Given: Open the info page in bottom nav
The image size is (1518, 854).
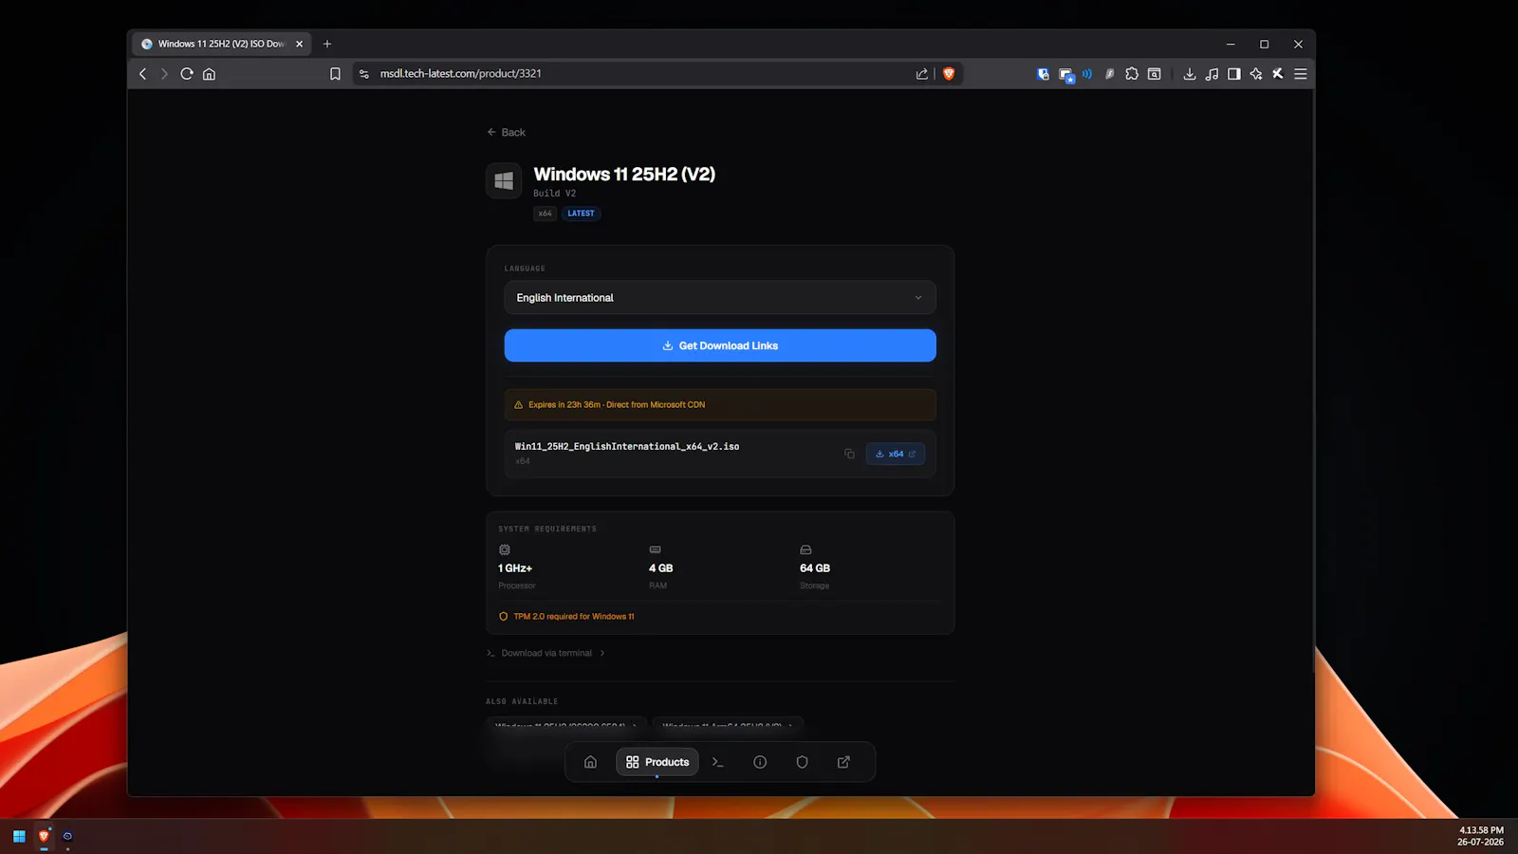Looking at the screenshot, I should coord(760,762).
